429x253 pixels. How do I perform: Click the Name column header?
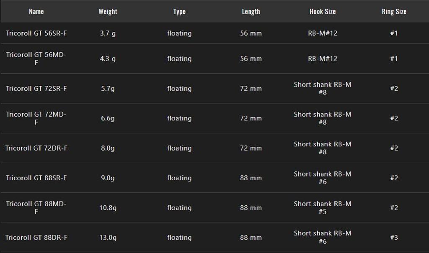(36, 12)
